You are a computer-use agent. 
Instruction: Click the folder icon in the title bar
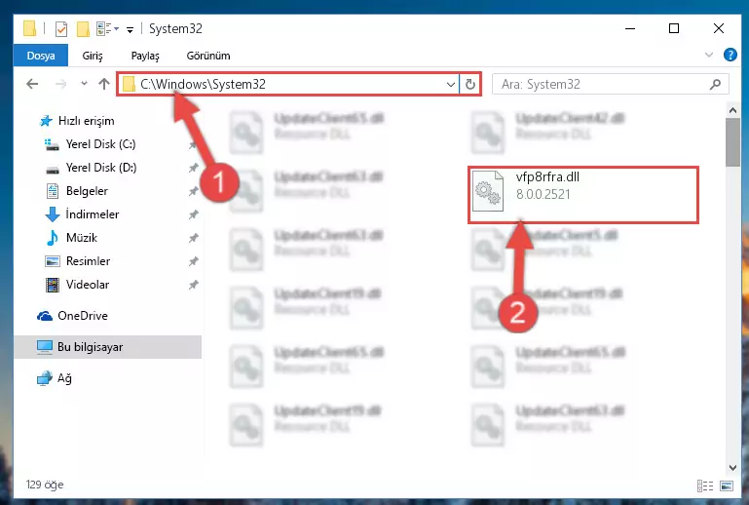click(x=29, y=28)
